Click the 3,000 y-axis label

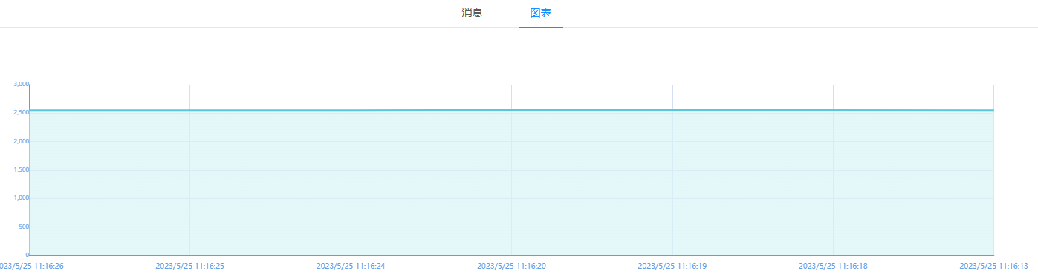21,85
